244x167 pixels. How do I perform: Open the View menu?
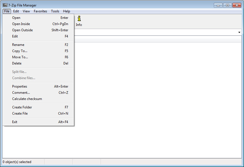(26, 11)
